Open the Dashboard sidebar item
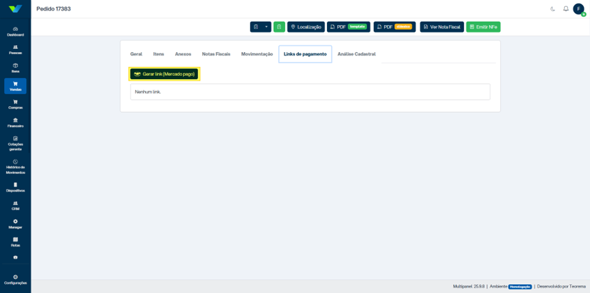 tap(16, 31)
